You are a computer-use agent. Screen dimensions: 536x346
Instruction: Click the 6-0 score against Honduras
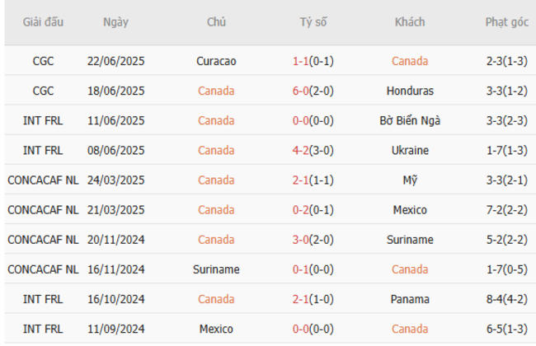301,91
